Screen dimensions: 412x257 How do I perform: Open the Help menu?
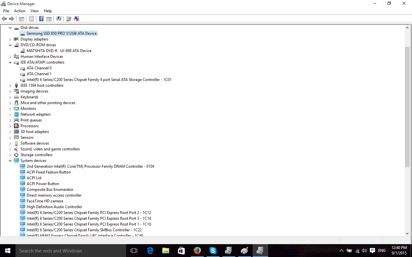point(48,11)
